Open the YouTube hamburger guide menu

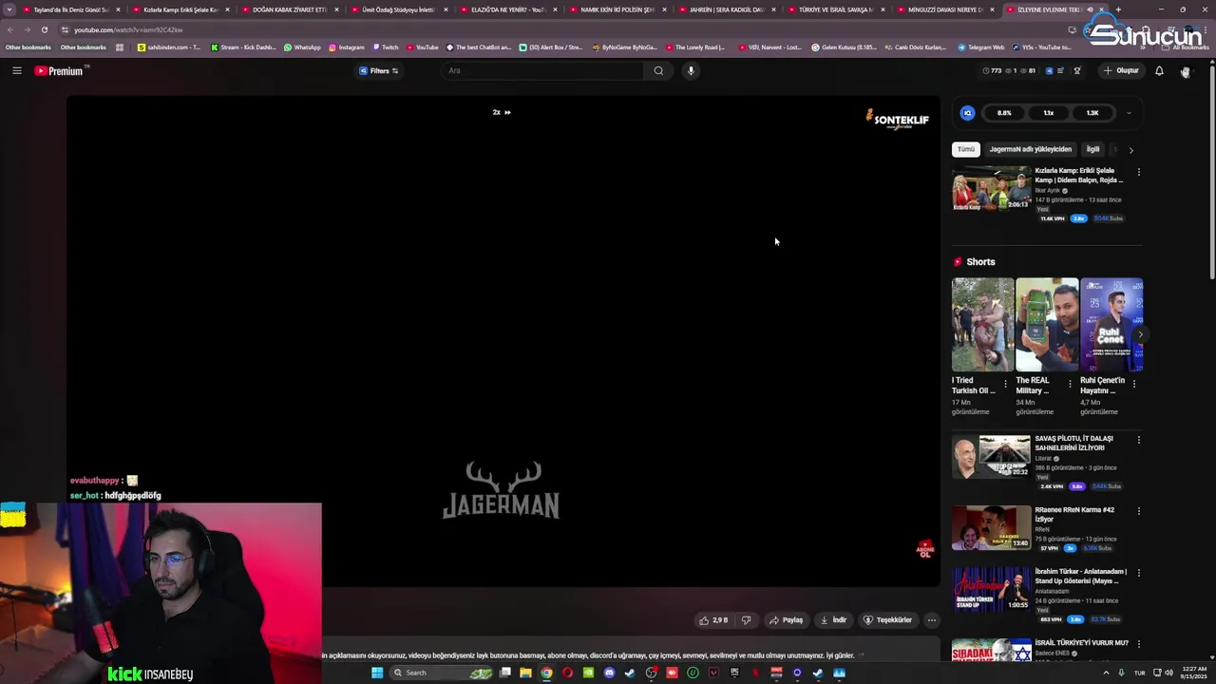16,70
